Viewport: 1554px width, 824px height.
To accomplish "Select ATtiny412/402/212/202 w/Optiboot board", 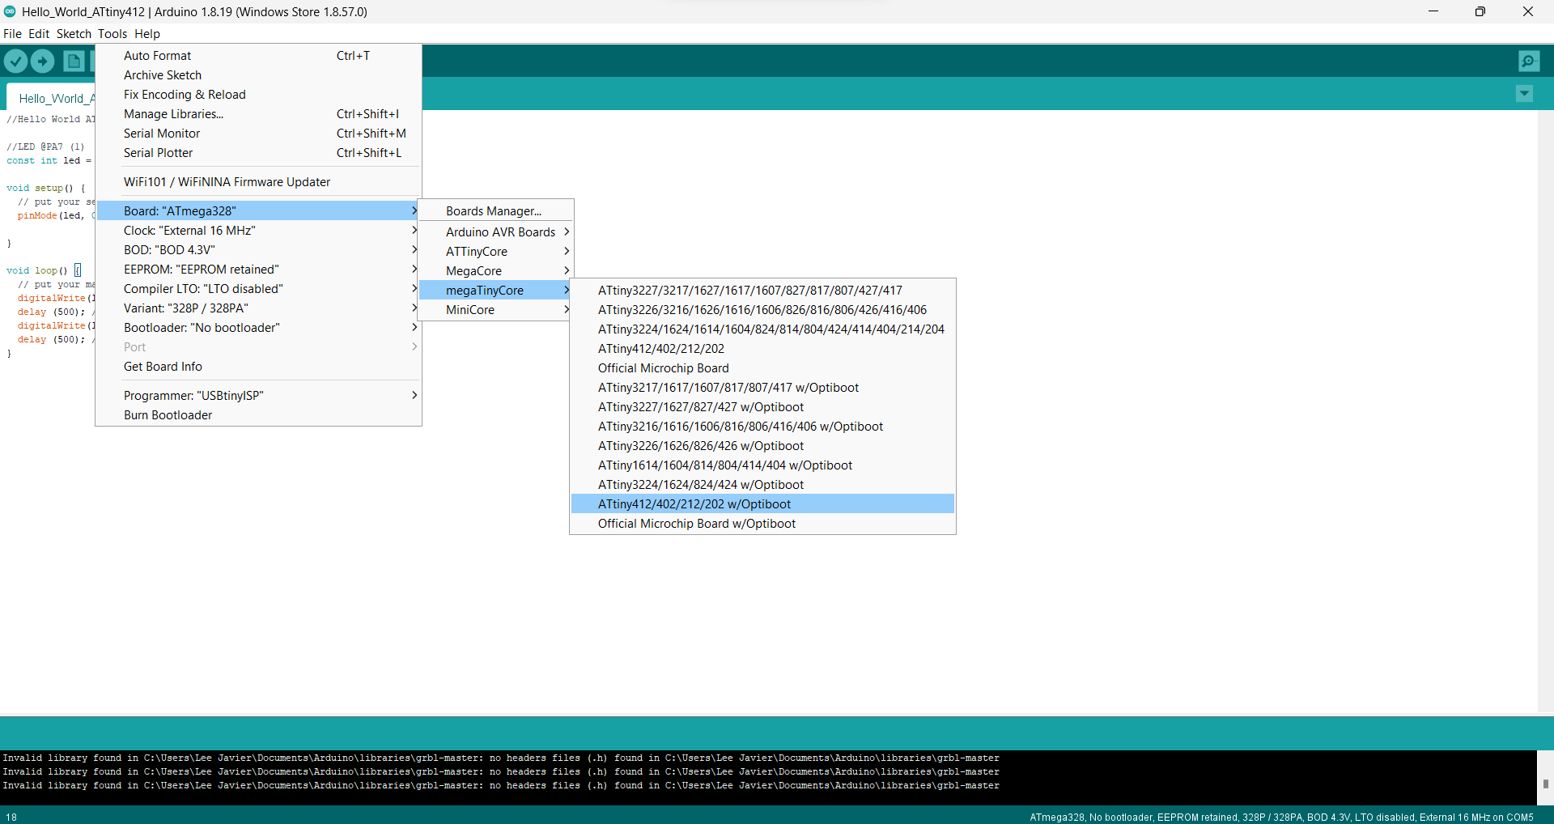I will [x=762, y=504].
